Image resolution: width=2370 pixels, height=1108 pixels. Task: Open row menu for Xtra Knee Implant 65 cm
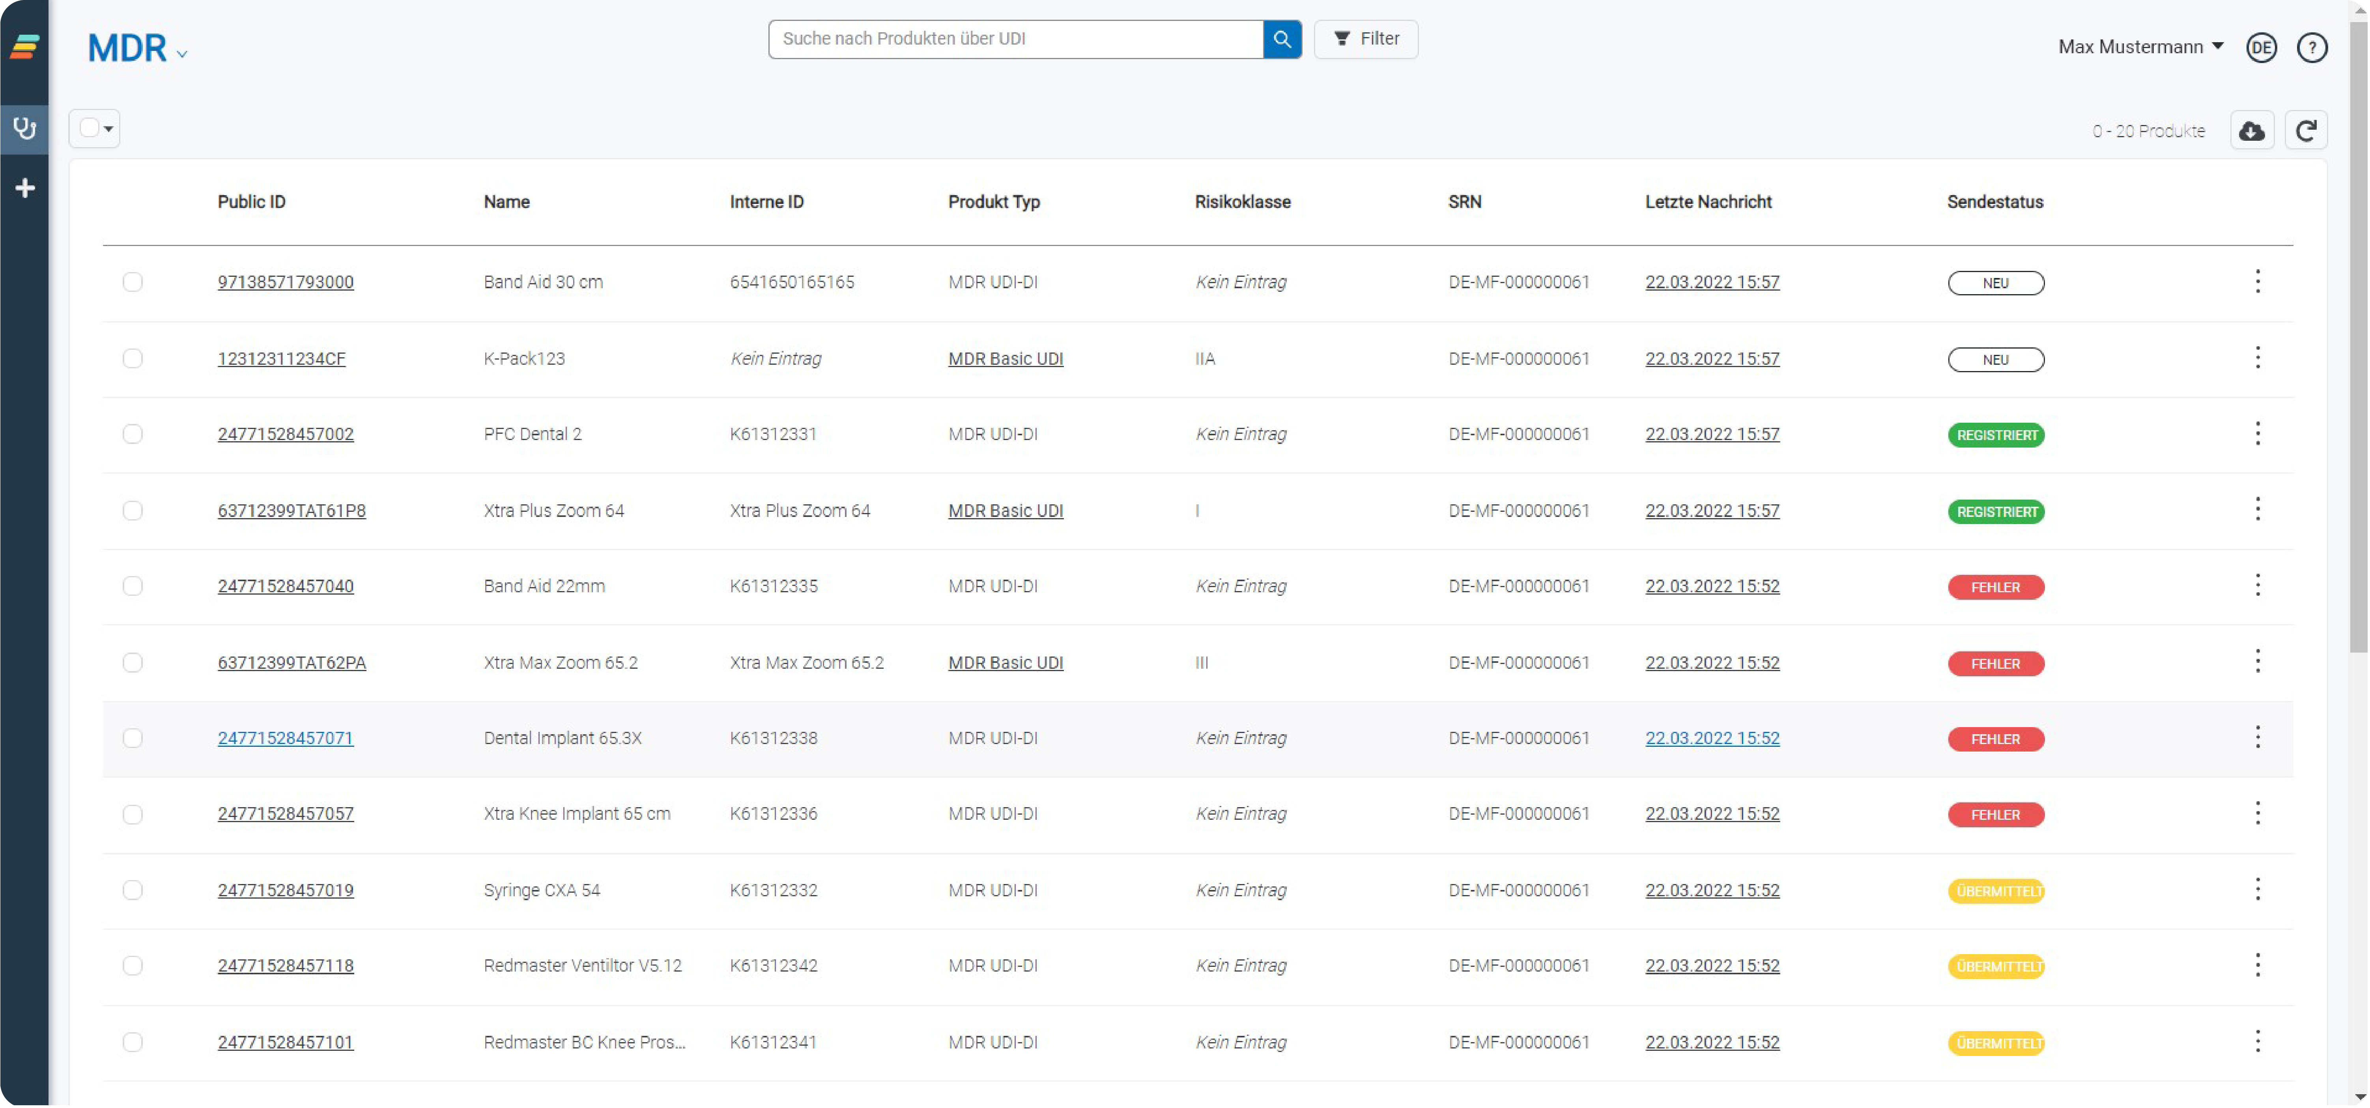click(x=2257, y=813)
